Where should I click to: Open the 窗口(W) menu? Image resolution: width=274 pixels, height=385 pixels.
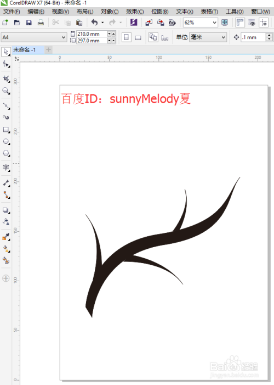coord(260,12)
